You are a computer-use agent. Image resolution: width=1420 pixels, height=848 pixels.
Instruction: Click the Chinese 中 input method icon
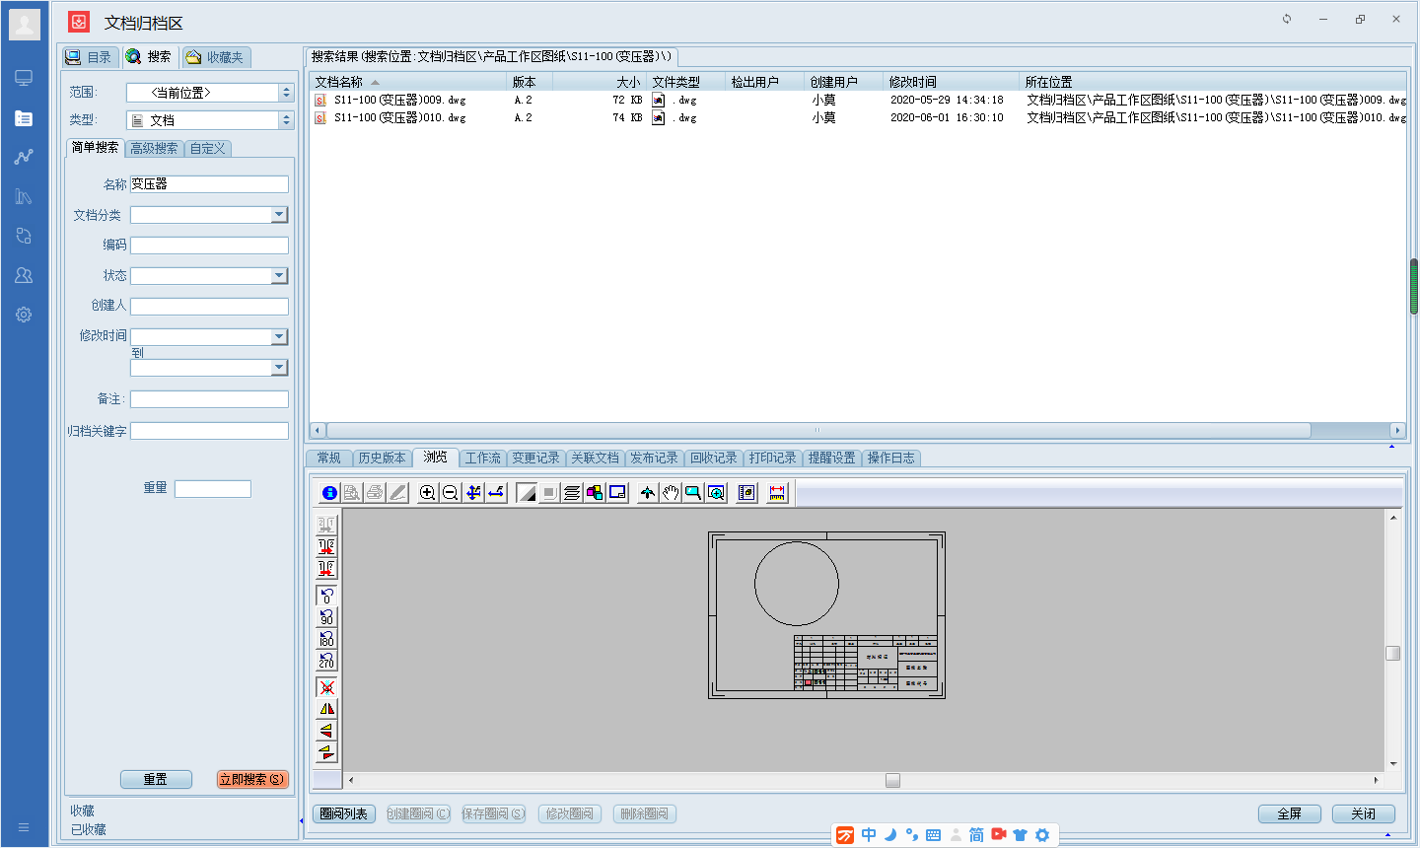click(x=869, y=835)
